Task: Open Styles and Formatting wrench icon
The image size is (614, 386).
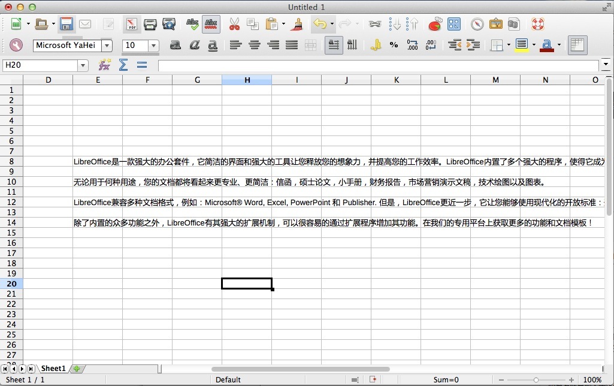Action: click(16, 45)
